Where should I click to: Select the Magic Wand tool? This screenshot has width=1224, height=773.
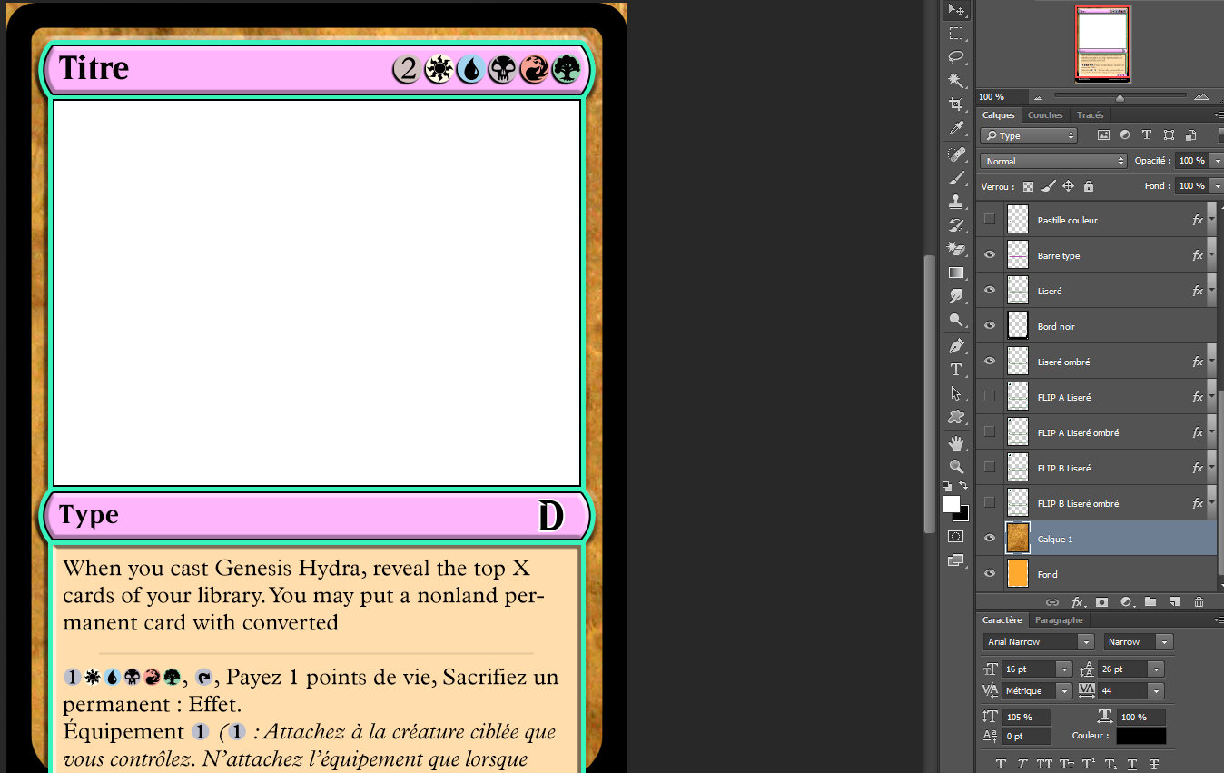(956, 80)
